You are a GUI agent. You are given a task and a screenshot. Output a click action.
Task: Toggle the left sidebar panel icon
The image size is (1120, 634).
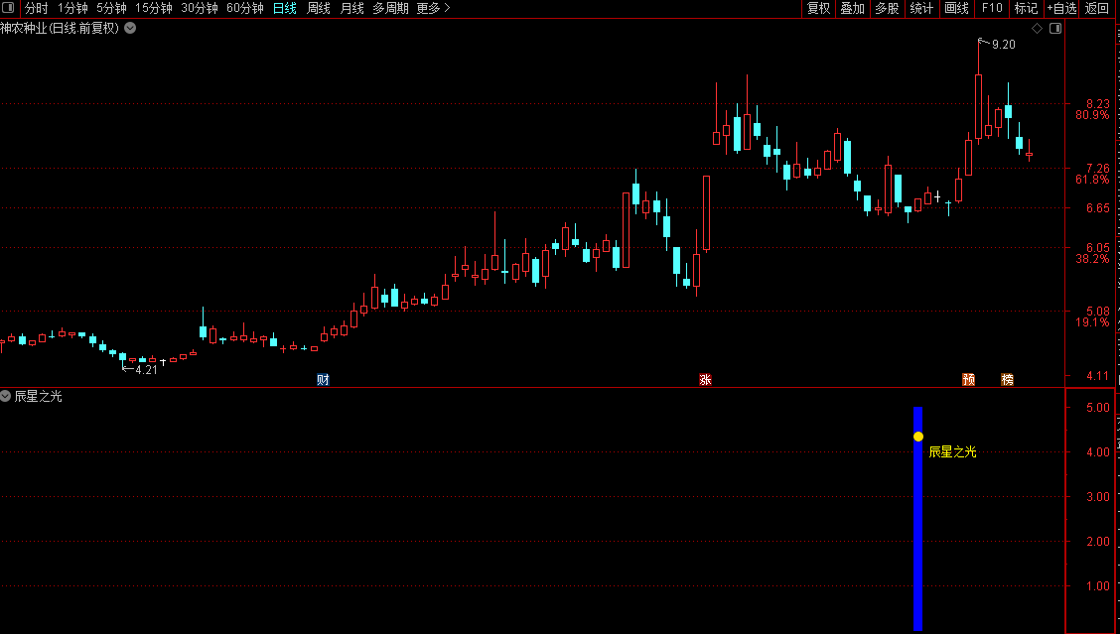click(x=8, y=8)
